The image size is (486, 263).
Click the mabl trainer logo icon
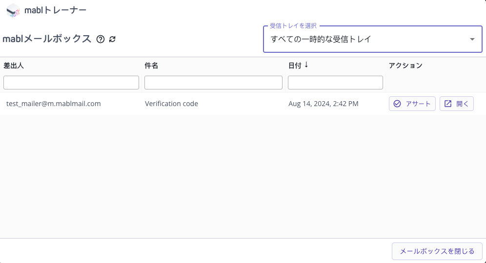pos(13,11)
